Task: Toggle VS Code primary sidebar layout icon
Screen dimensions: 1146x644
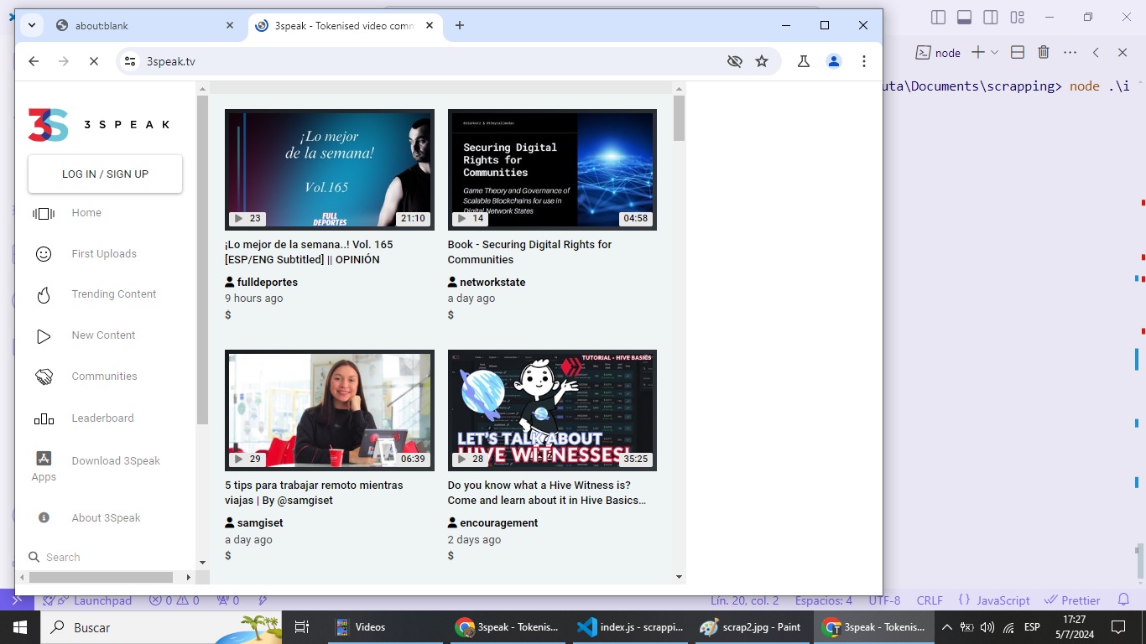Action: pyautogui.click(x=939, y=17)
